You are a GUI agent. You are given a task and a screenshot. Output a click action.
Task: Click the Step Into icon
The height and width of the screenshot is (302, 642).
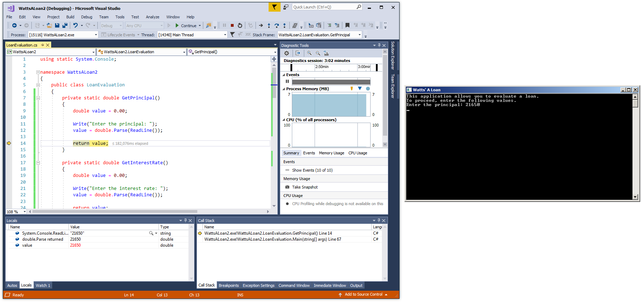(x=269, y=25)
